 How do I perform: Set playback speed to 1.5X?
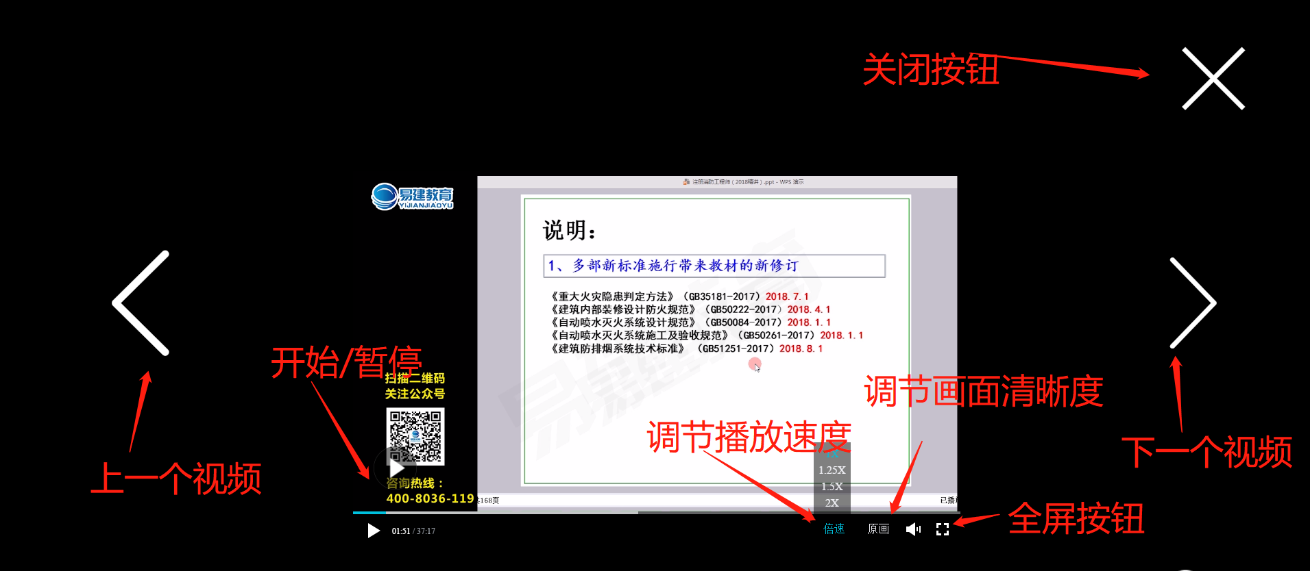coord(832,487)
